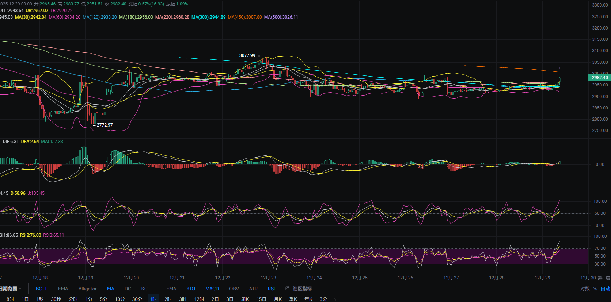
Task: Click the 2982.40 current price tag
Action: [x=599, y=78]
